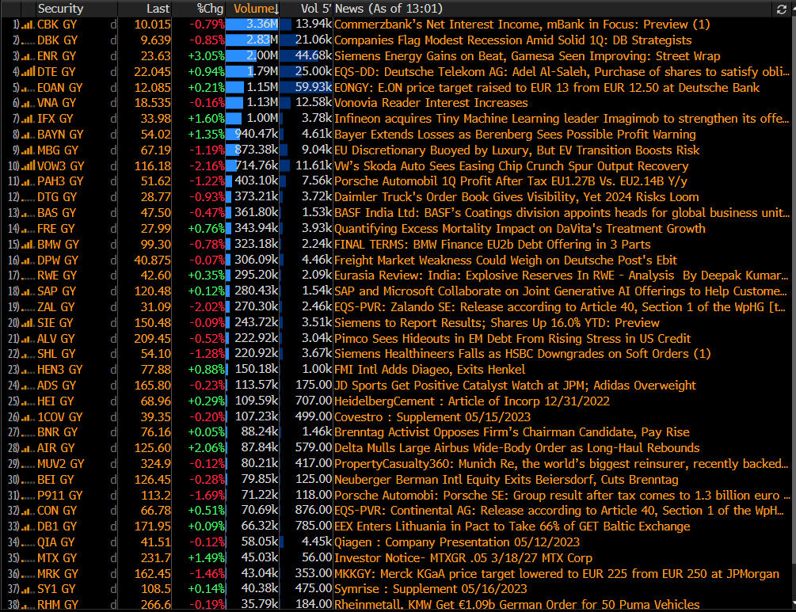Click row number 20) for SIE GY
This screenshot has height=612, width=796.
click(13, 323)
